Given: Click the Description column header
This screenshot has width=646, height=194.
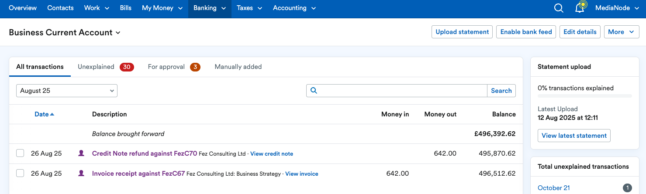Looking at the screenshot, I should (109, 114).
